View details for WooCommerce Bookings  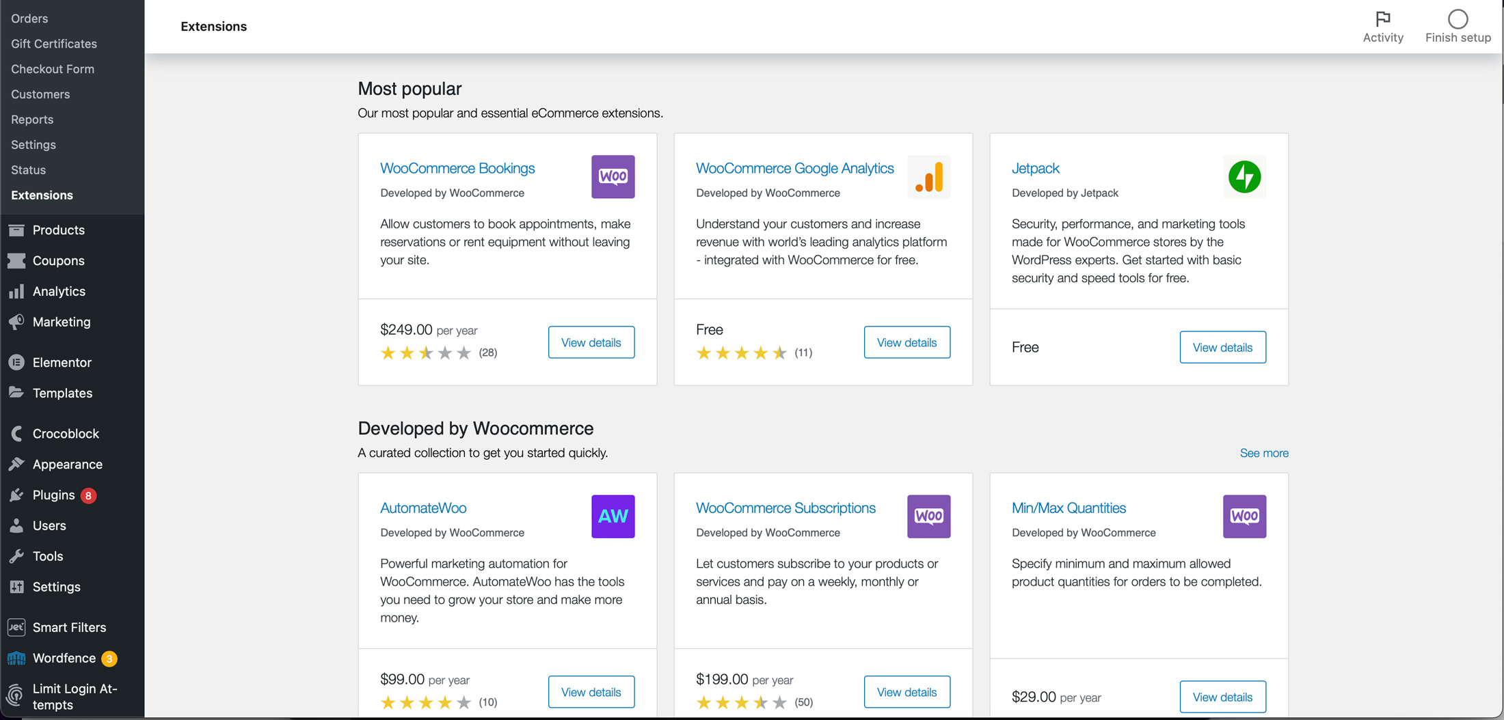591,342
